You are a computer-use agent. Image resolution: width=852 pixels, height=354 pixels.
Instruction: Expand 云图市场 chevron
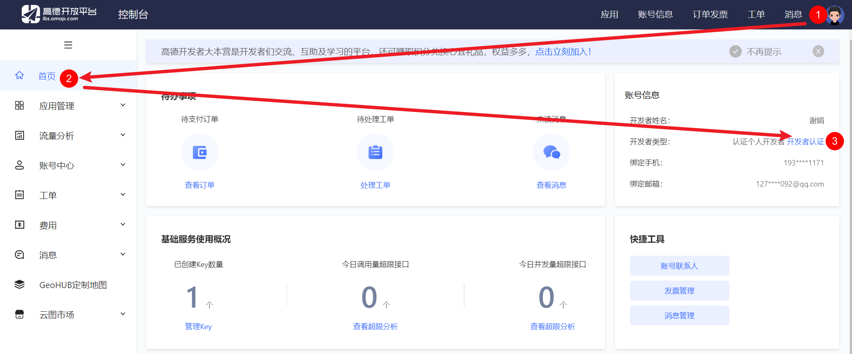point(123,314)
